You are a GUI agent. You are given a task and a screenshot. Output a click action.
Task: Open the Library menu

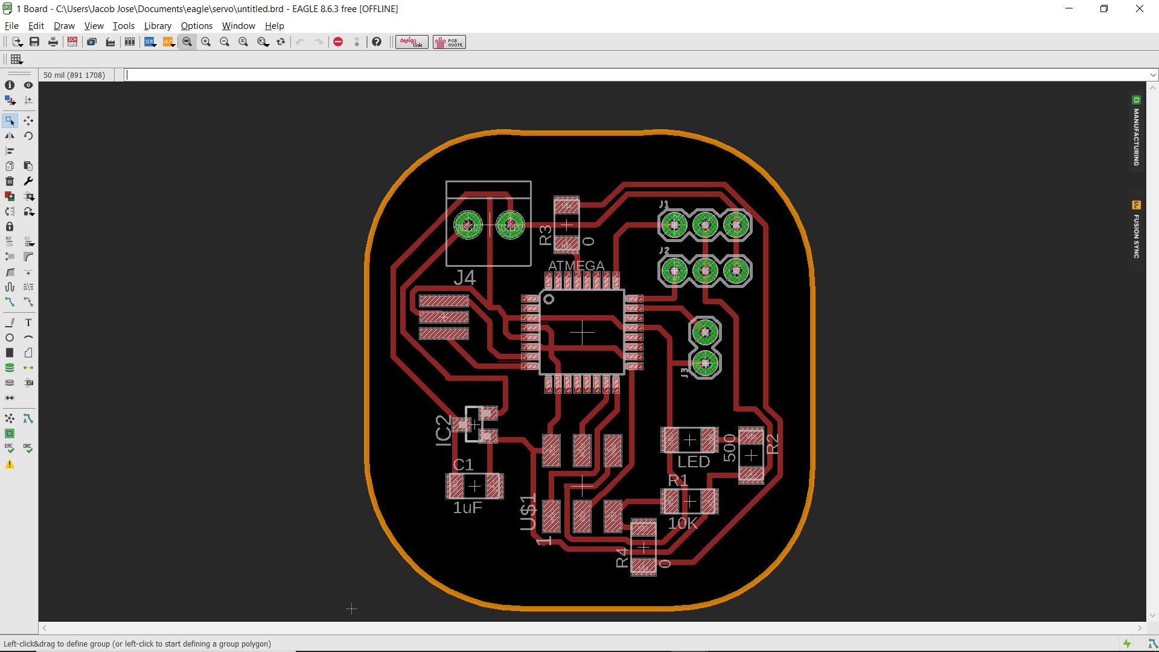(x=157, y=26)
